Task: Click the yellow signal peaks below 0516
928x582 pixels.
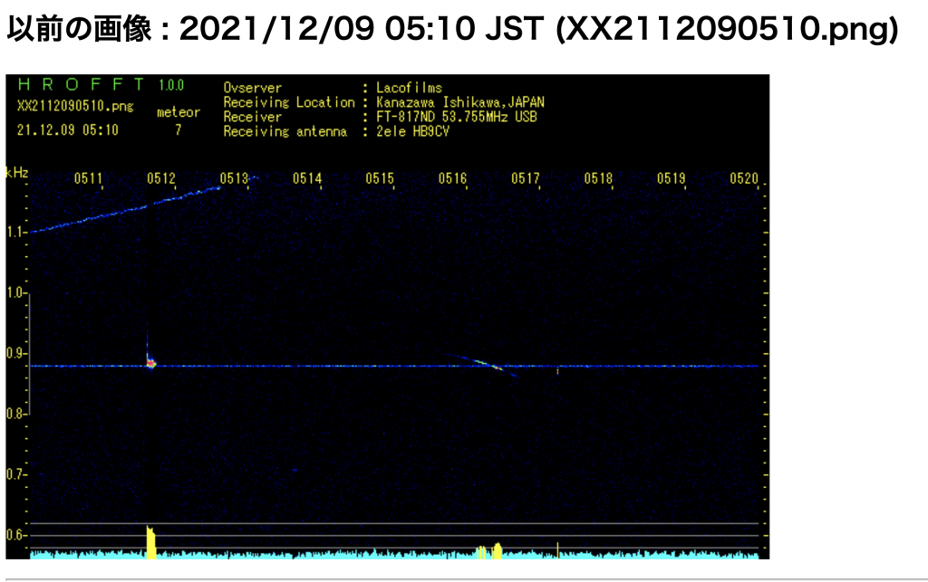Action: tap(490, 550)
